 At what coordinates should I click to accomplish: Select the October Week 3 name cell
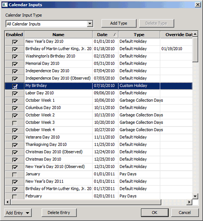point(58,122)
